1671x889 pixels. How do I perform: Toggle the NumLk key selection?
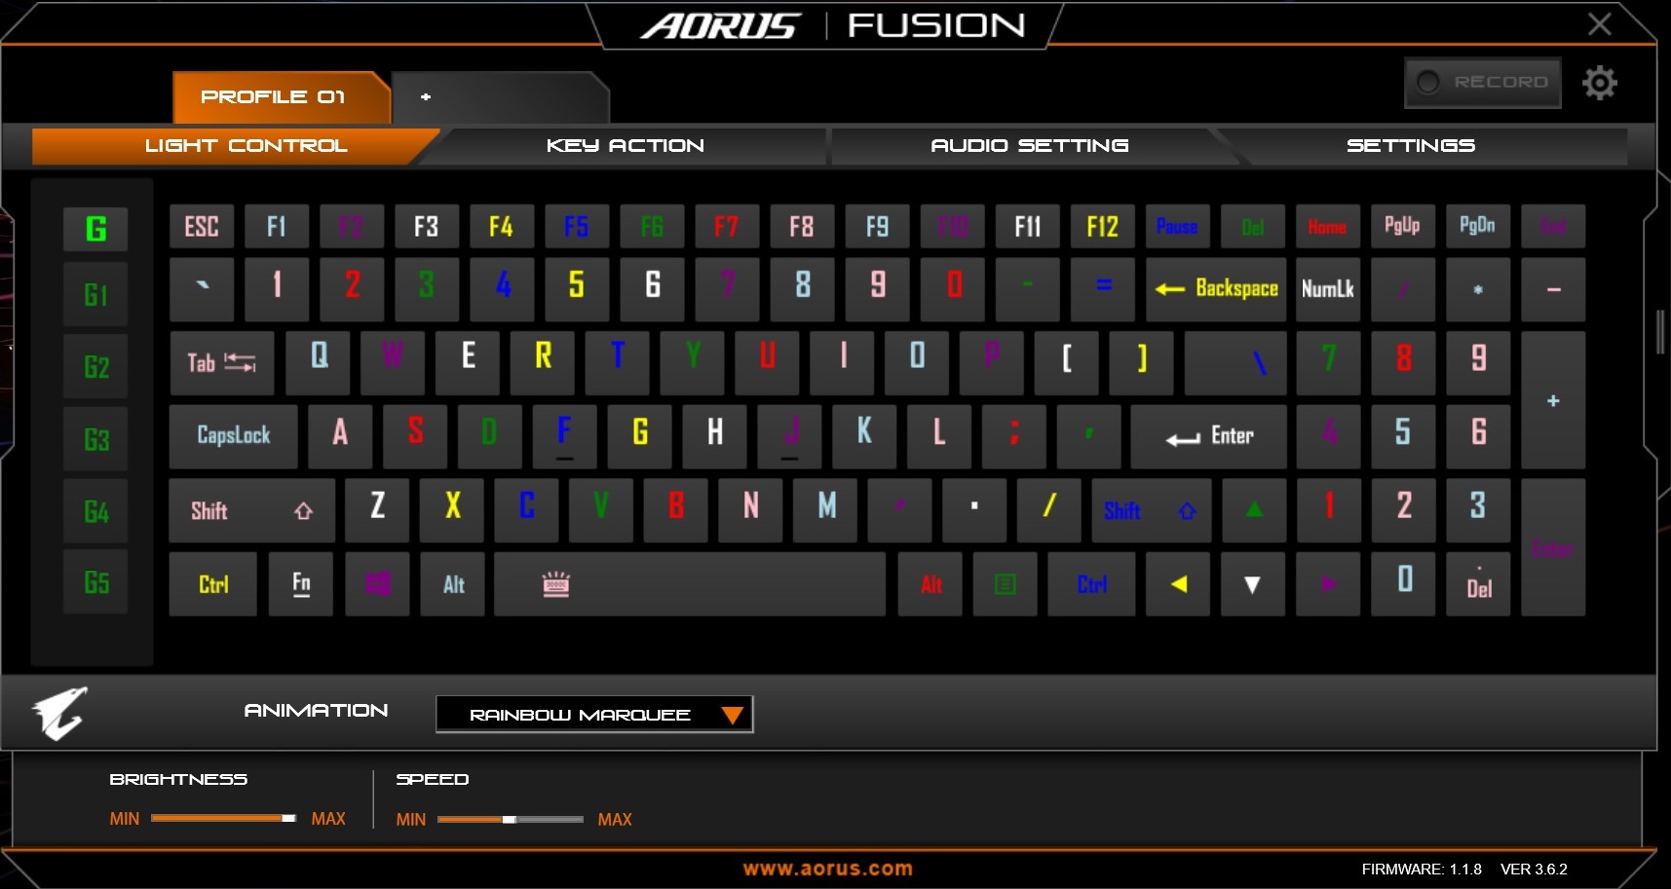tap(1328, 289)
